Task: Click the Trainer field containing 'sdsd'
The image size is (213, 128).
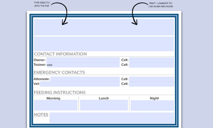Action: 83,65
